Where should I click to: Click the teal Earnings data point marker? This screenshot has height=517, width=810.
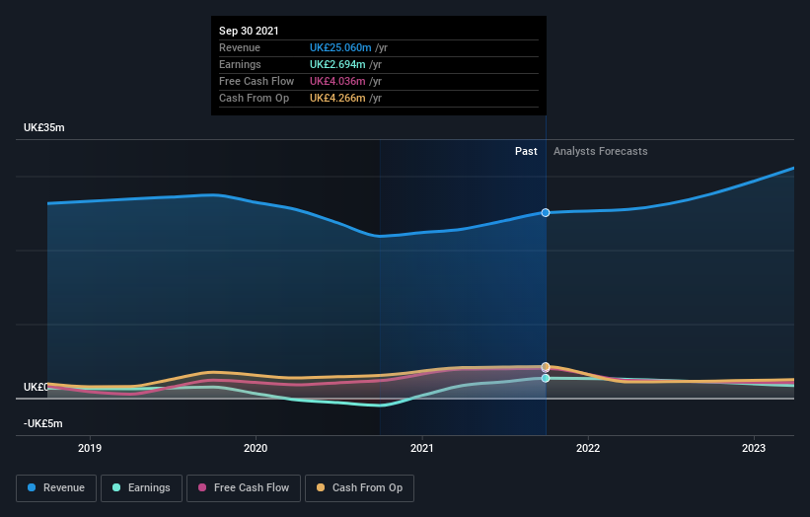click(x=546, y=379)
